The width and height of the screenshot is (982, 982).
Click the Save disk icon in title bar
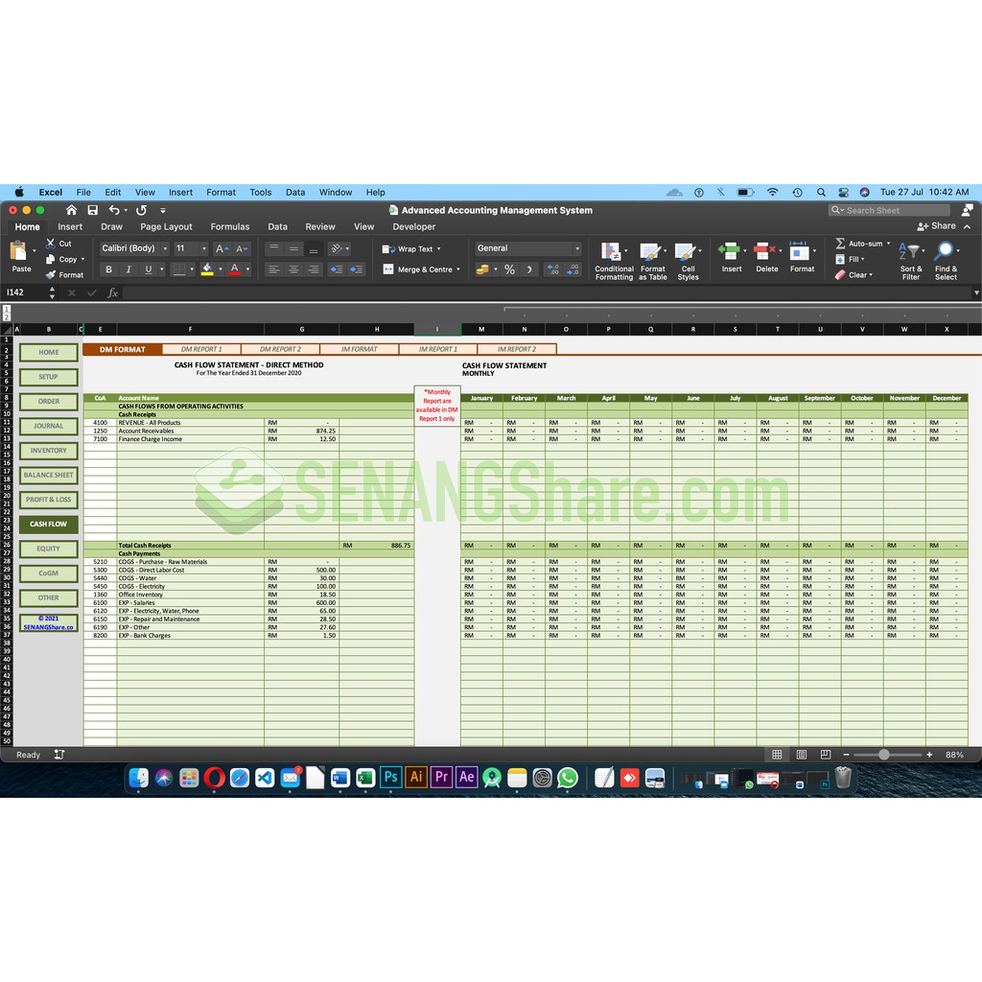(93, 210)
